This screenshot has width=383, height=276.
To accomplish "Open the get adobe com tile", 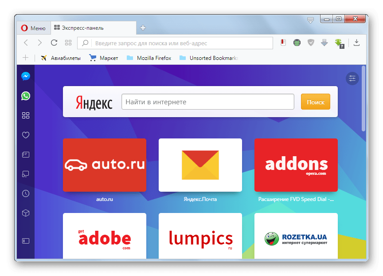I will pos(105,236).
